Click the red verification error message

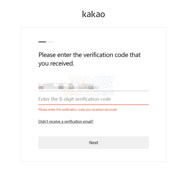click(78, 110)
